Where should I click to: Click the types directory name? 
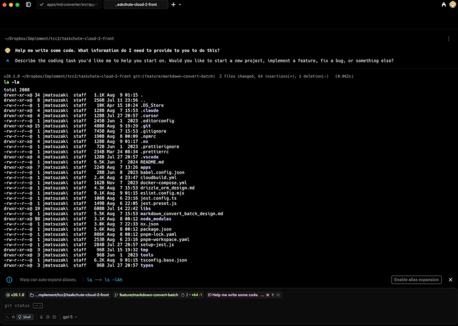point(147,265)
